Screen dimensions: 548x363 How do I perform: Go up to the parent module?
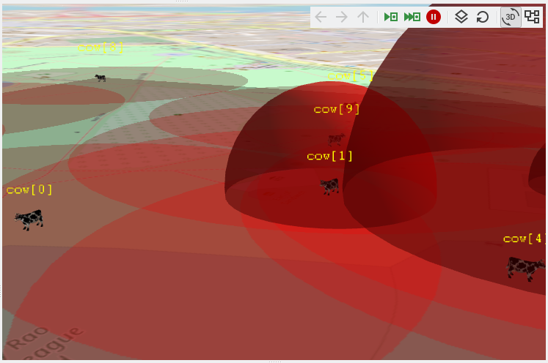pyautogui.click(x=363, y=17)
